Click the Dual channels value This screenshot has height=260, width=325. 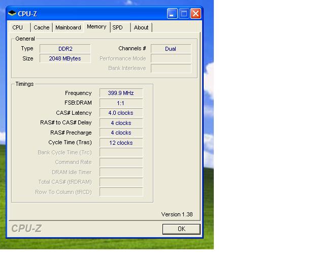[x=171, y=49]
